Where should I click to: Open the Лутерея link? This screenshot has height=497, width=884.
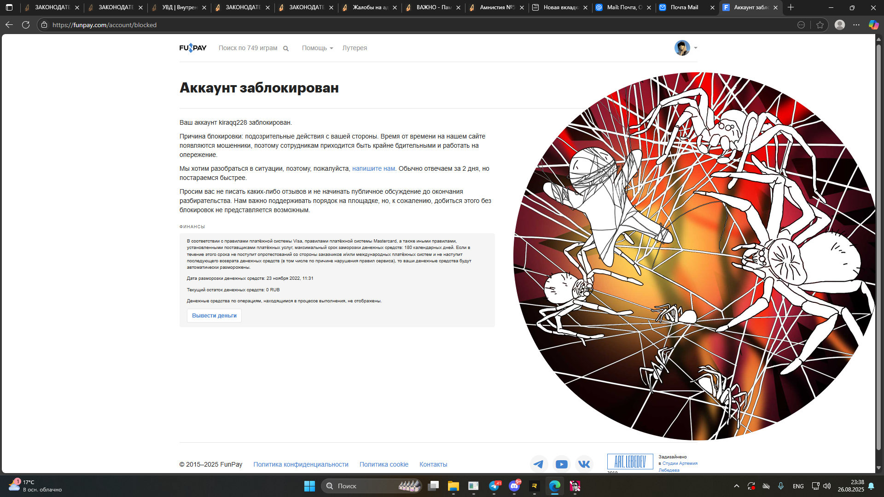coord(355,48)
